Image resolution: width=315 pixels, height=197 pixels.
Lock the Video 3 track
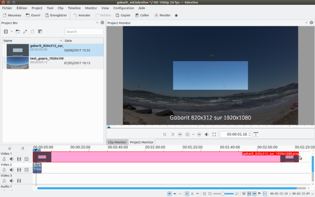[x=4, y=181]
